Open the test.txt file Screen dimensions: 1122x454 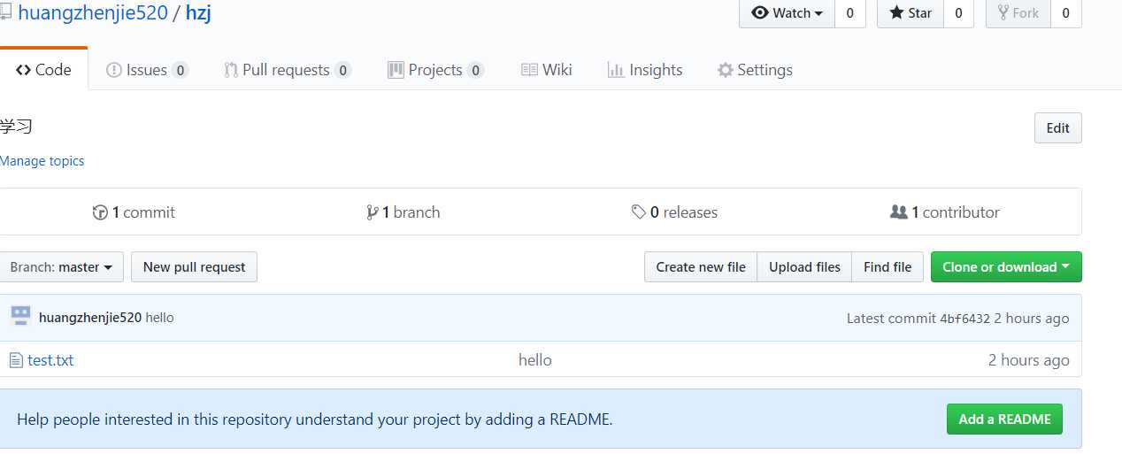coord(50,360)
